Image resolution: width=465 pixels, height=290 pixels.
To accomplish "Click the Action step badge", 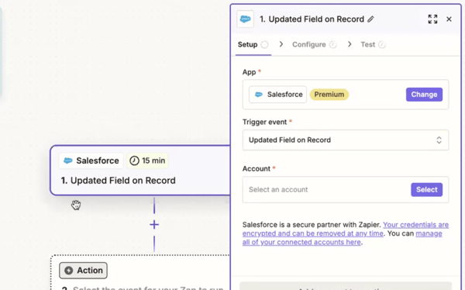I will coord(84,271).
